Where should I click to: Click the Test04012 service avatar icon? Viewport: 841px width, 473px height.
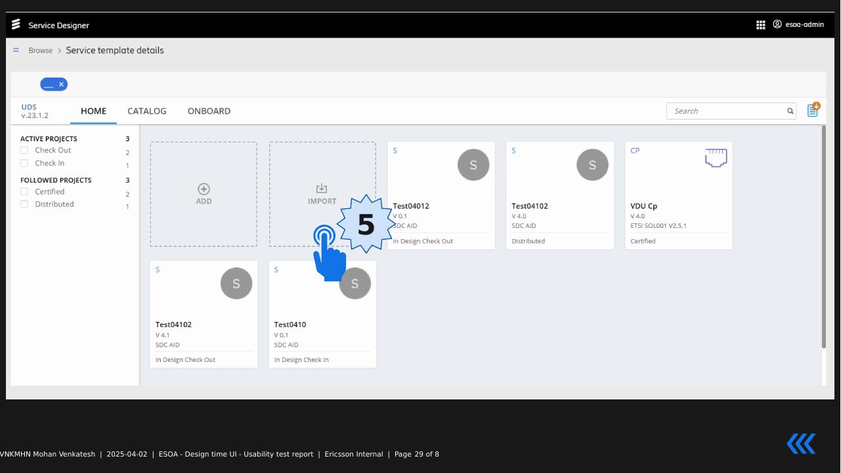(x=473, y=165)
